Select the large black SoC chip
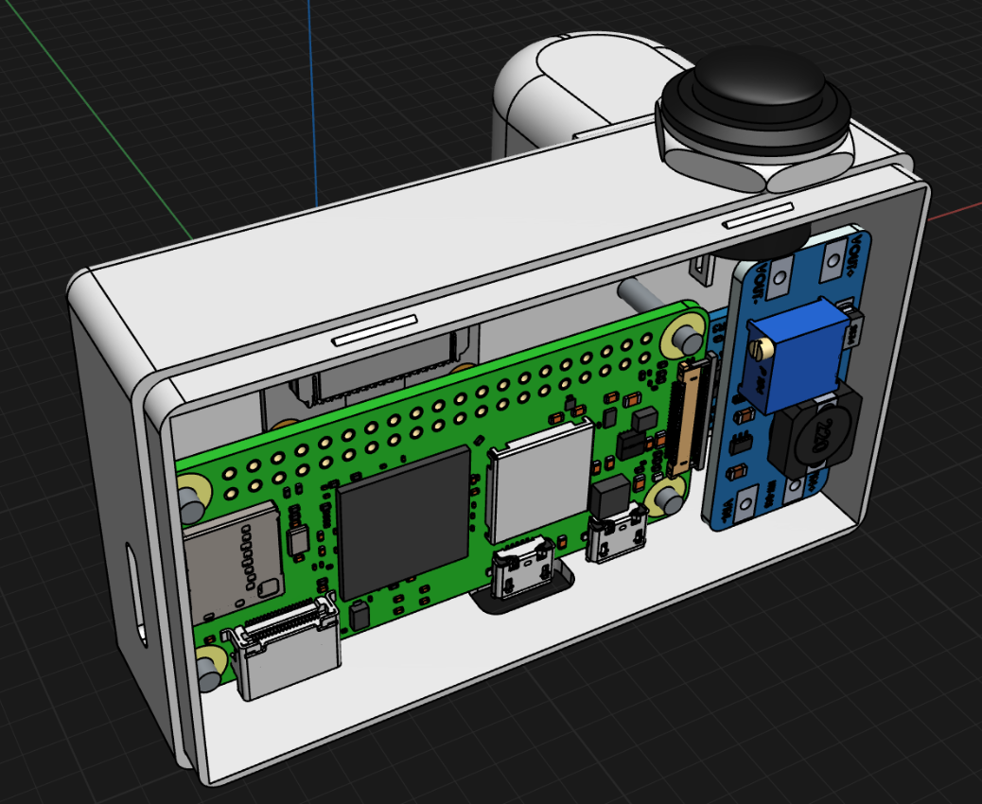Viewport: 982px width, 804px height. (404, 523)
